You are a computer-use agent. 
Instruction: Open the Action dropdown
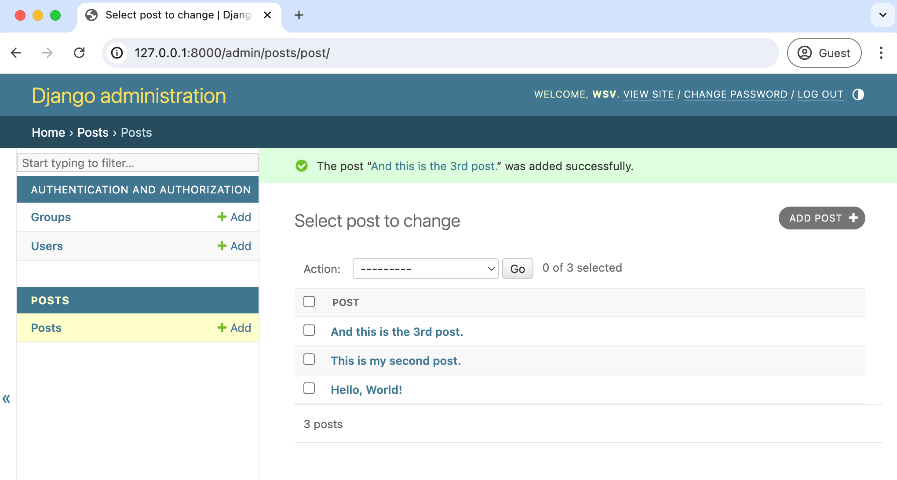click(426, 269)
